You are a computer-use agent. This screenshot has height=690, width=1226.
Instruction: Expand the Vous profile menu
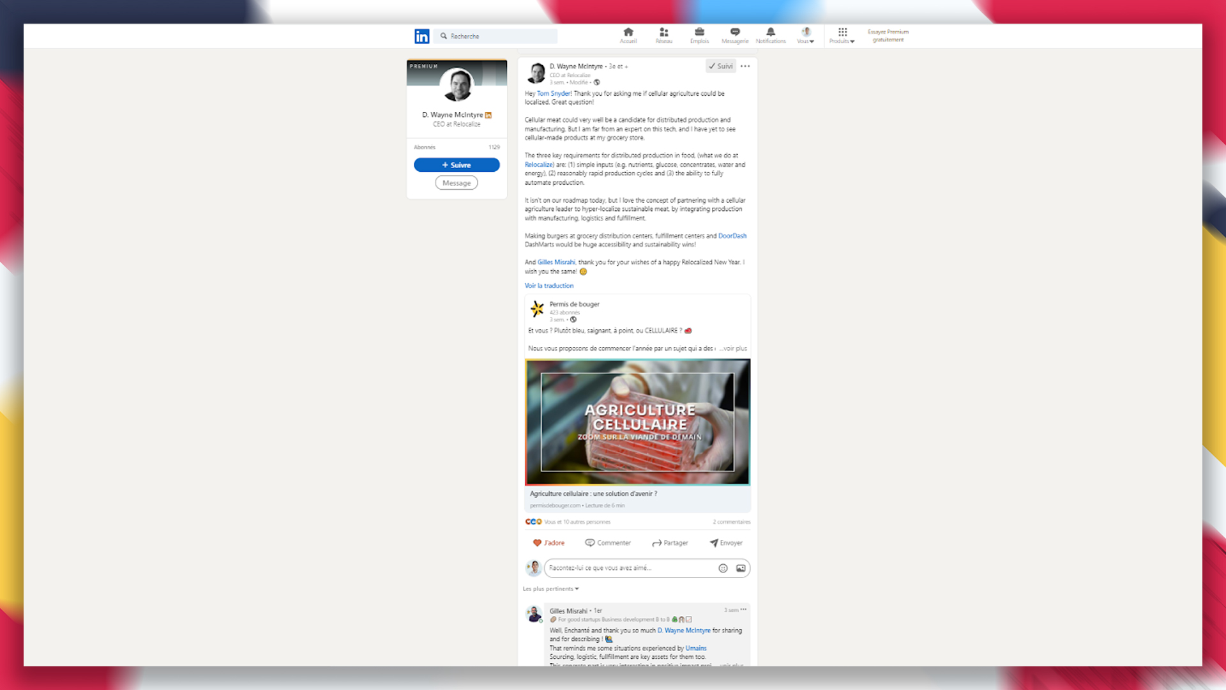tap(806, 35)
